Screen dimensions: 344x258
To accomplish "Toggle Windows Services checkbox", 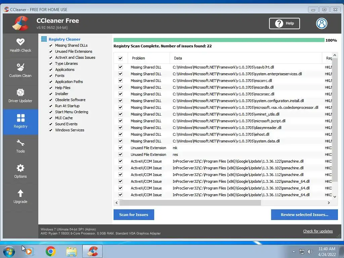I will click(51, 130).
